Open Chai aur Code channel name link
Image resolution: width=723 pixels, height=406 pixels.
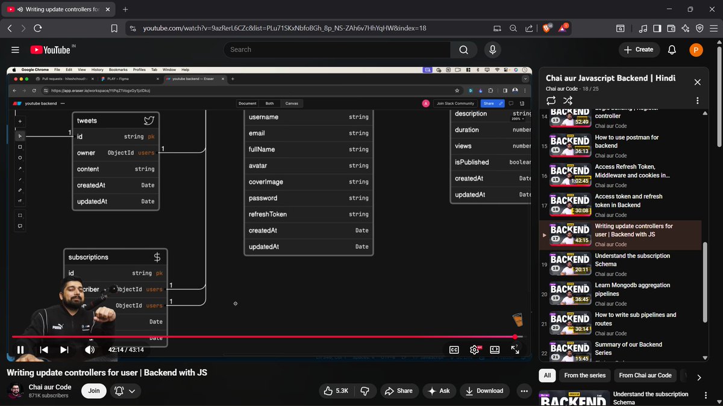[50, 387]
